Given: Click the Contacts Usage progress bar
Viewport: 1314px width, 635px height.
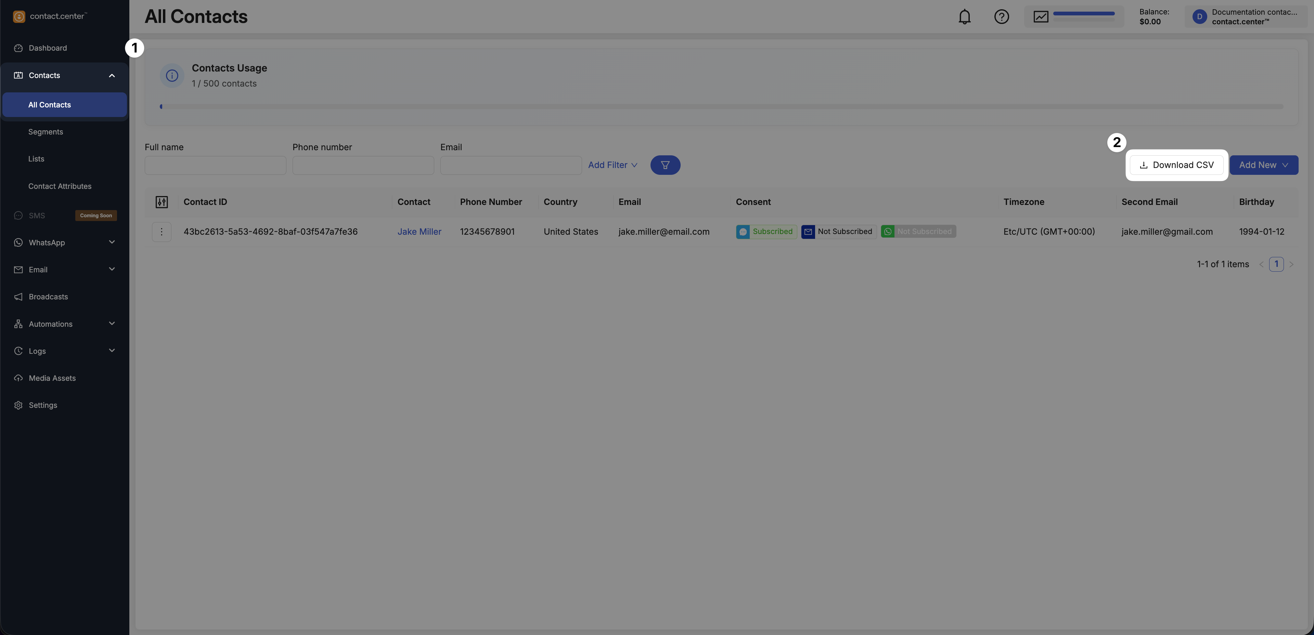Looking at the screenshot, I should [721, 107].
